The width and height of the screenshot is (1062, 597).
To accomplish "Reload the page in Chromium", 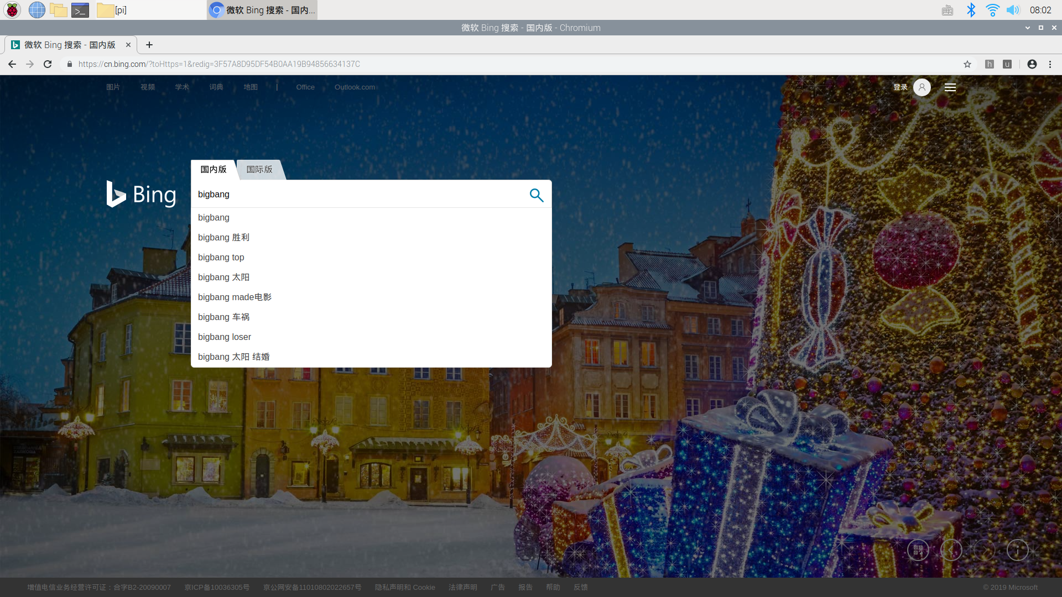I will [48, 64].
